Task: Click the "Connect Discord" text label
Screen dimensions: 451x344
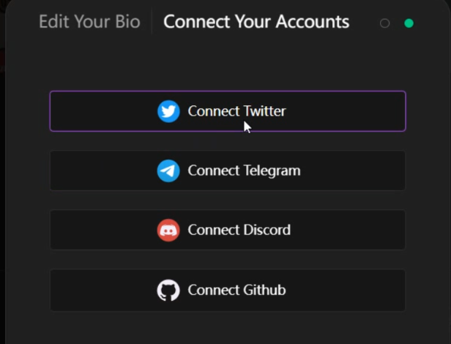Action: click(239, 231)
